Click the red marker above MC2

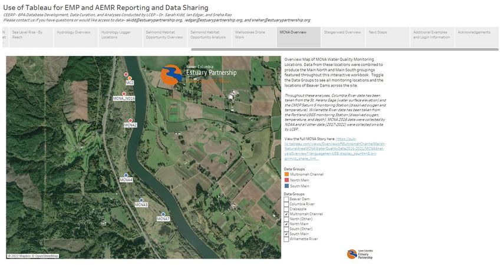[x=126, y=74]
